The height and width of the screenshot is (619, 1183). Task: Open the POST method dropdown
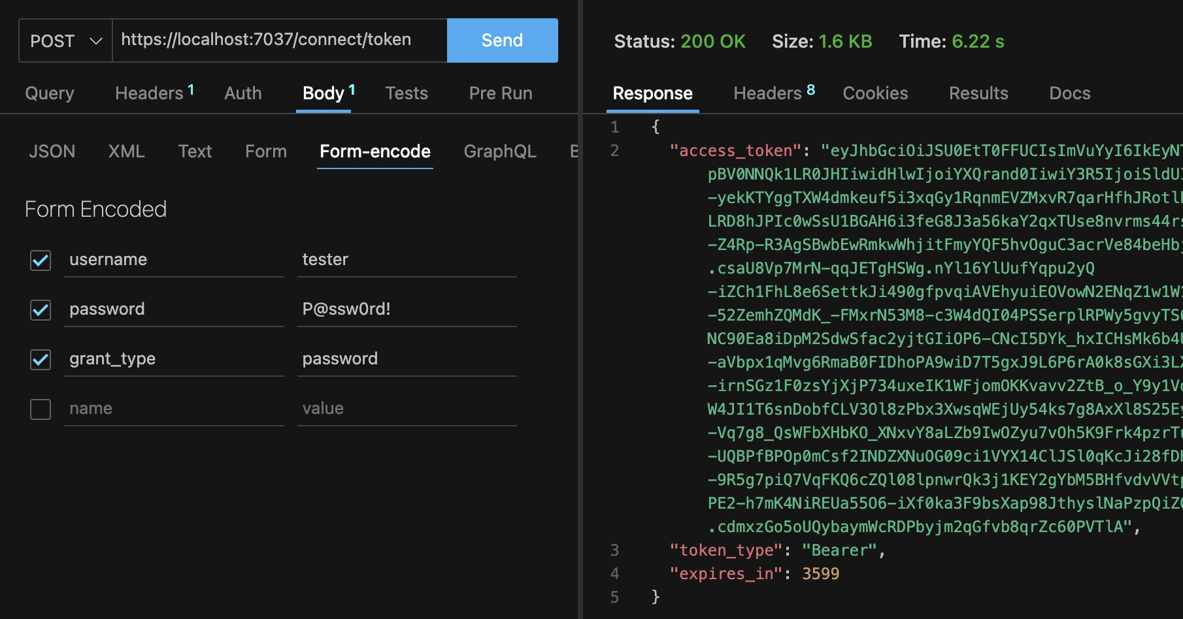pos(65,40)
